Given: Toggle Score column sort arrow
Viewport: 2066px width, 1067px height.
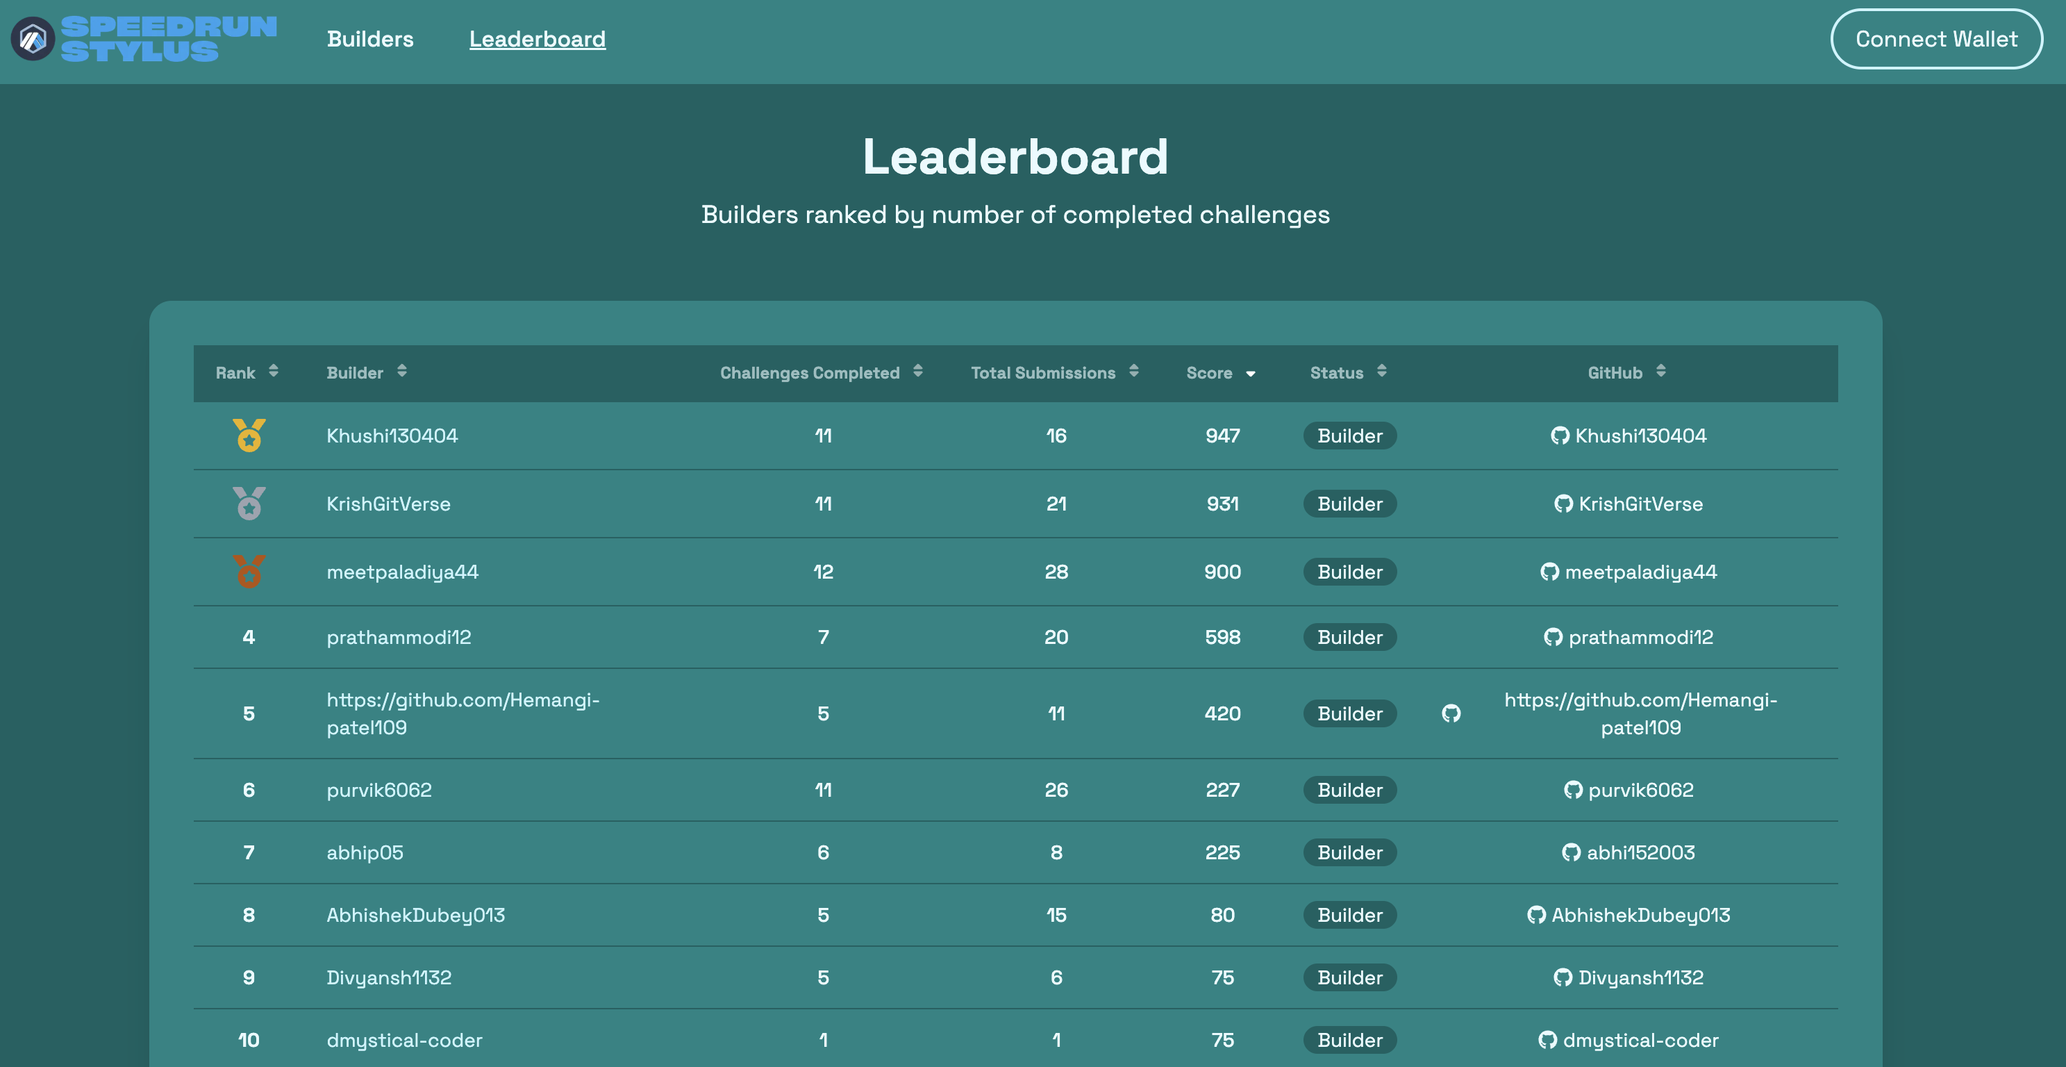Looking at the screenshot, I should click(1250, 374).
